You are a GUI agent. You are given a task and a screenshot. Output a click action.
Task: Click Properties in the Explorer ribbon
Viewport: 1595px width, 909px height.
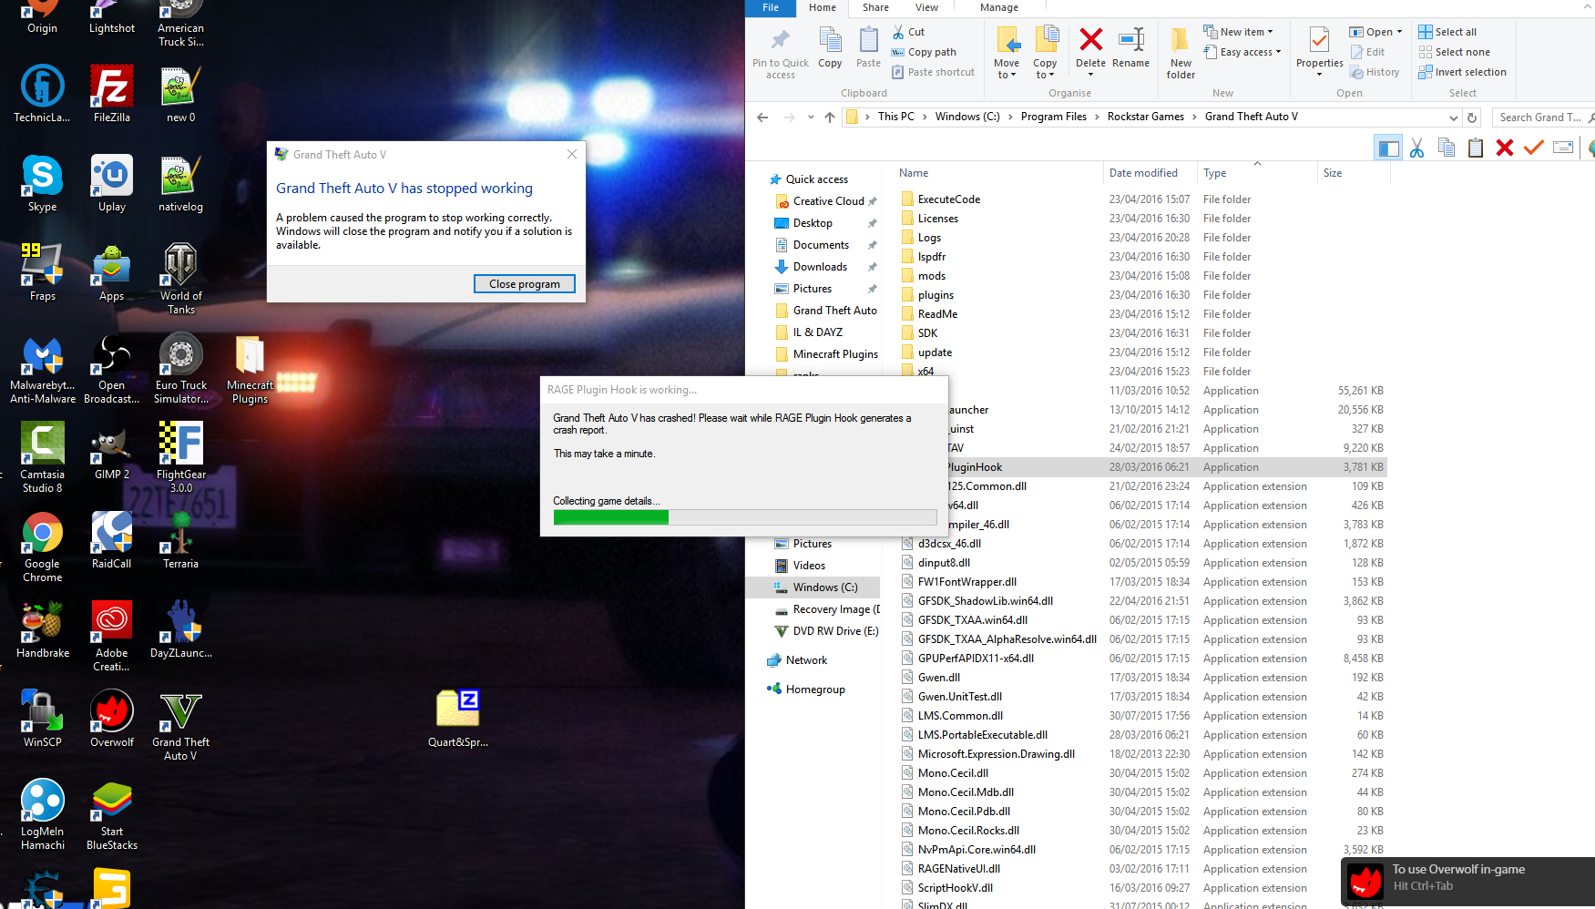1319,52
